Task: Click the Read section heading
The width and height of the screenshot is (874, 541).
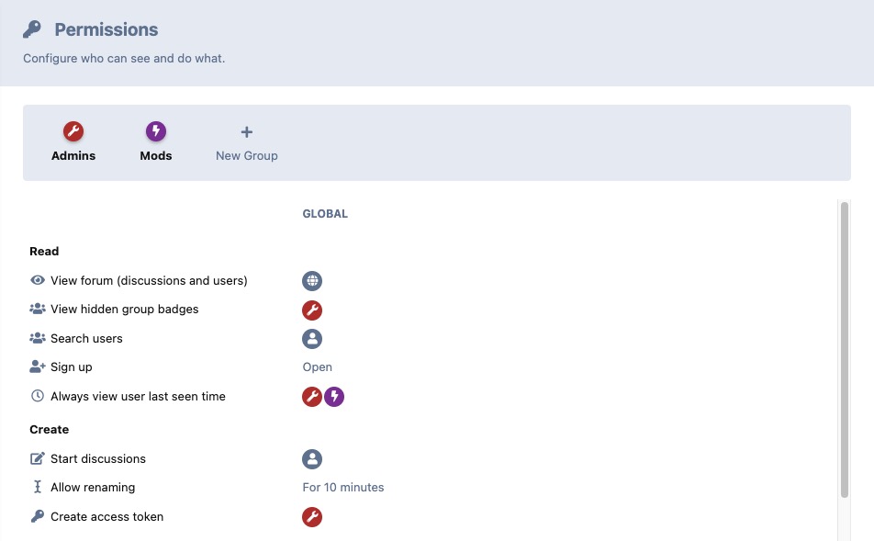Action: click(44, 251)
